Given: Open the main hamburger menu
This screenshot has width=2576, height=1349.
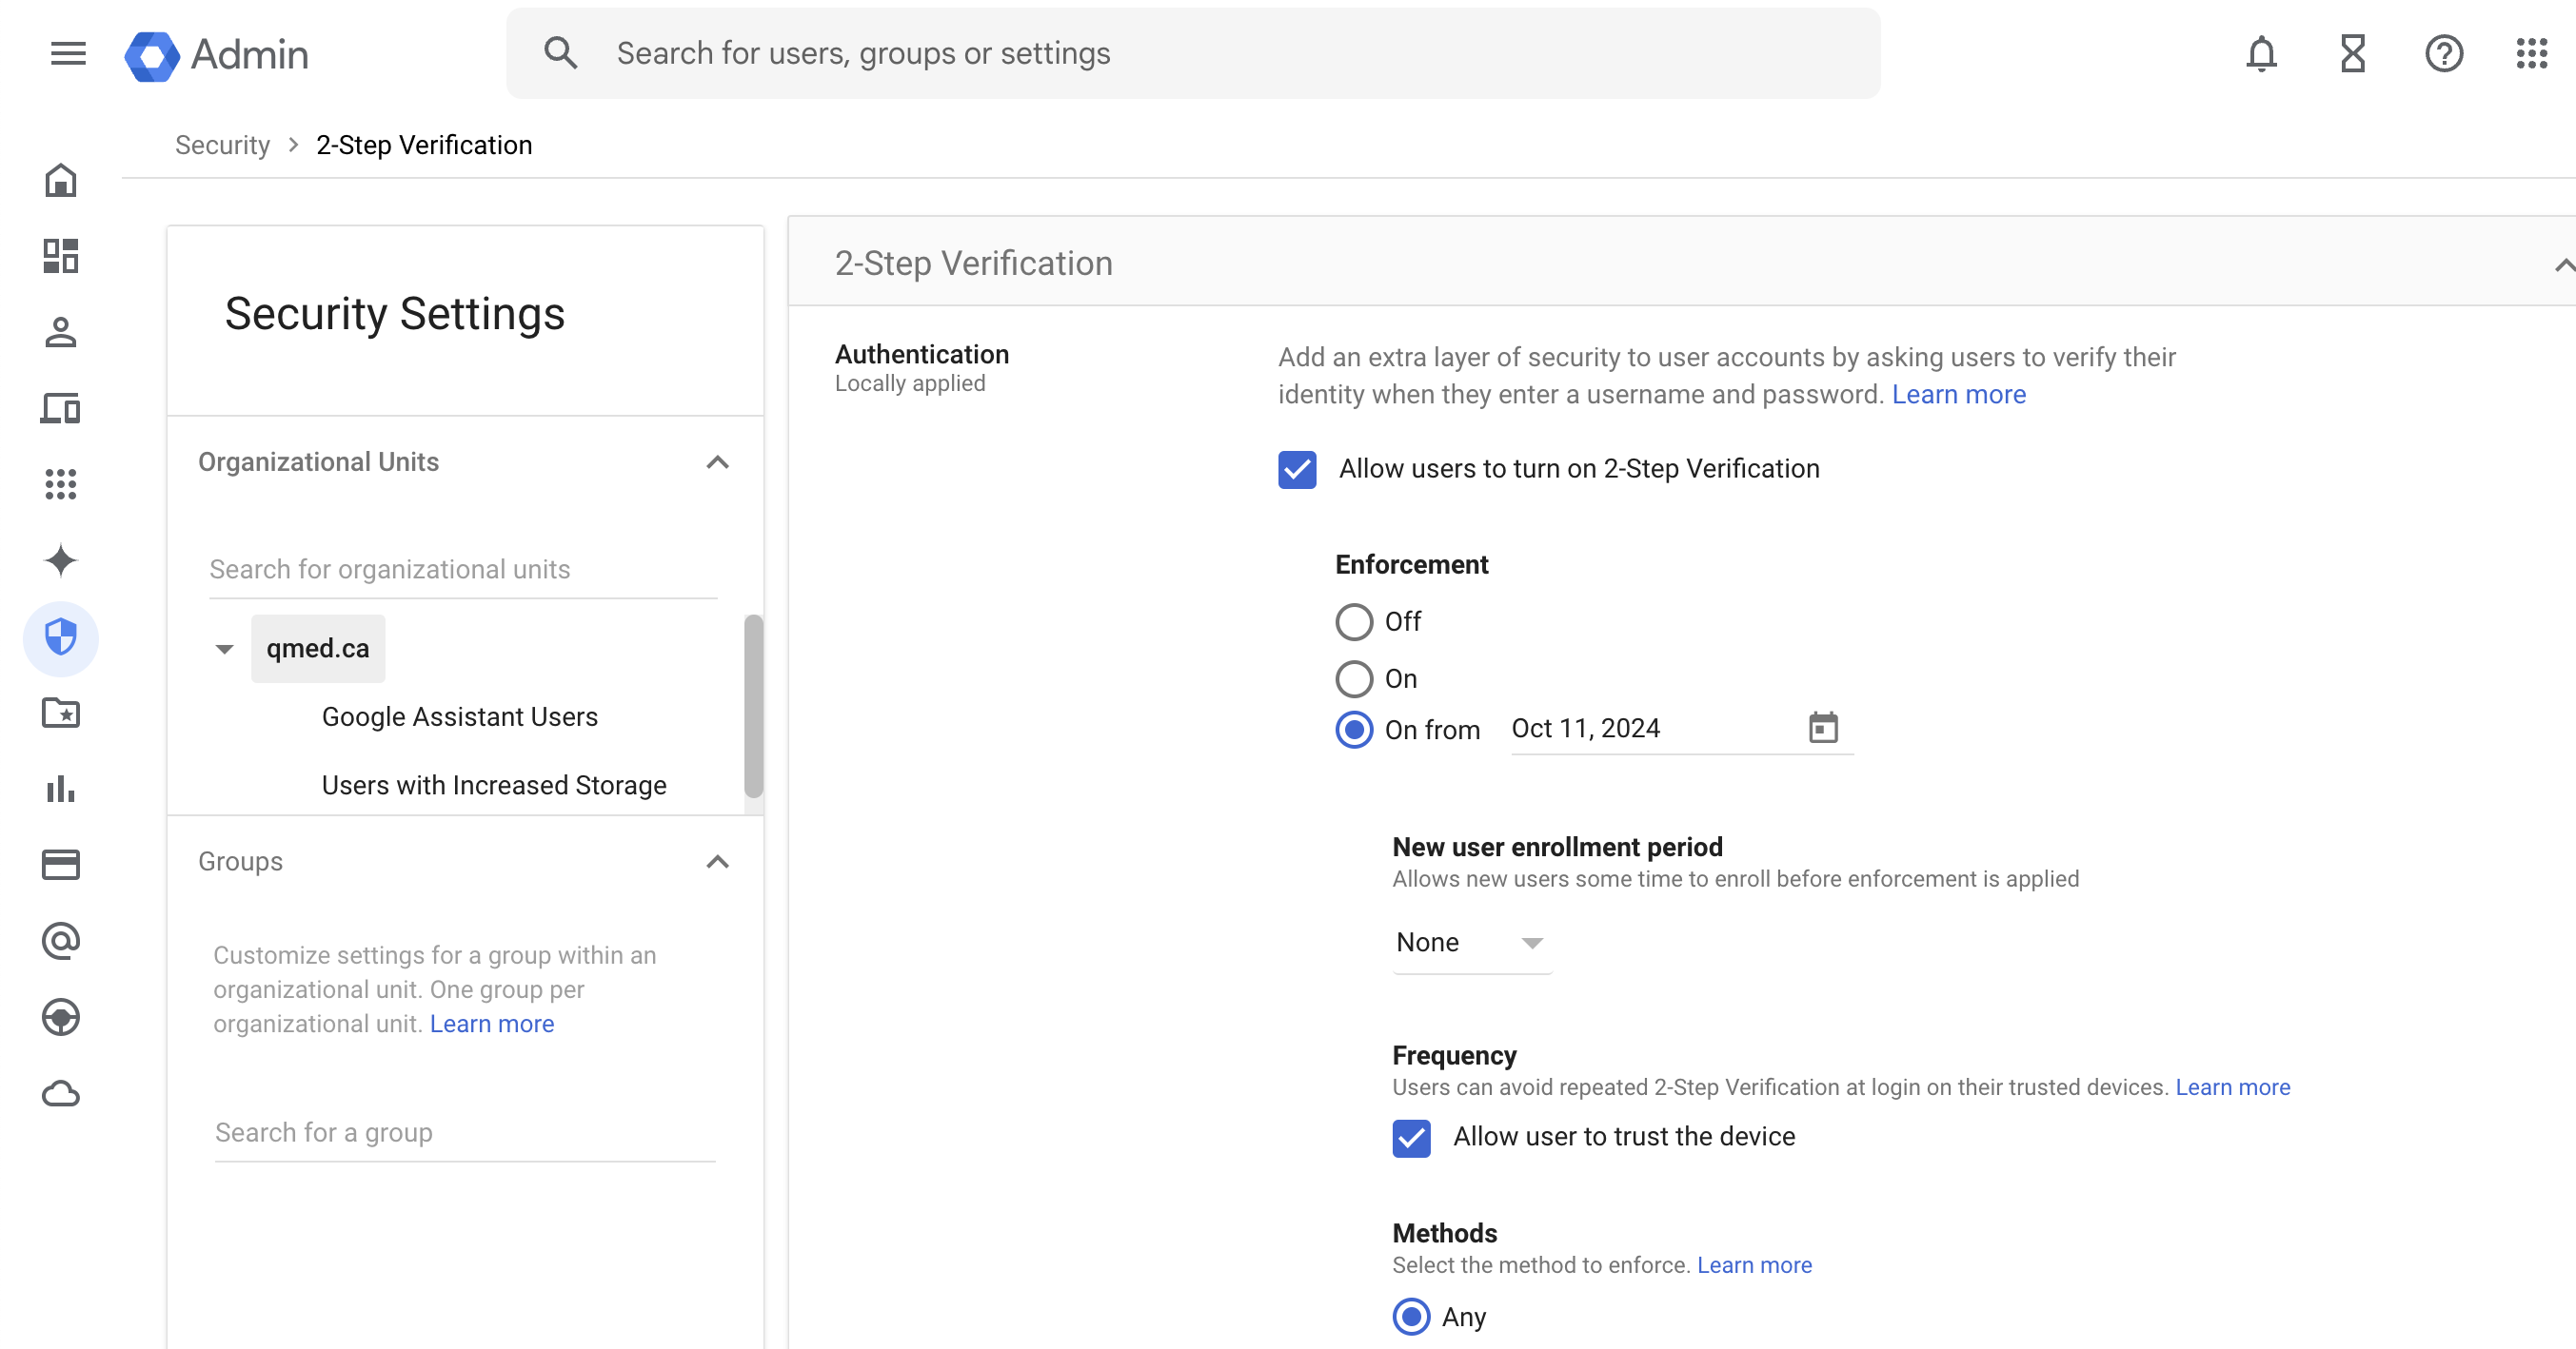Looking at the screenshot, I should 68,53.
